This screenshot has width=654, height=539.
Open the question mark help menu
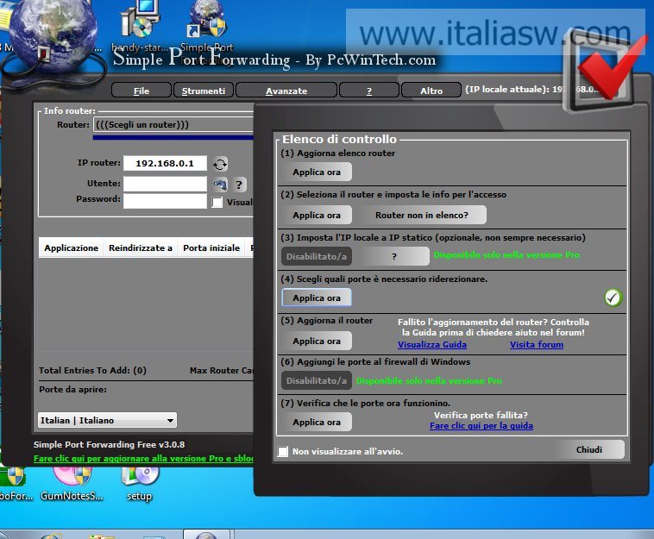(x=368, y=91)
